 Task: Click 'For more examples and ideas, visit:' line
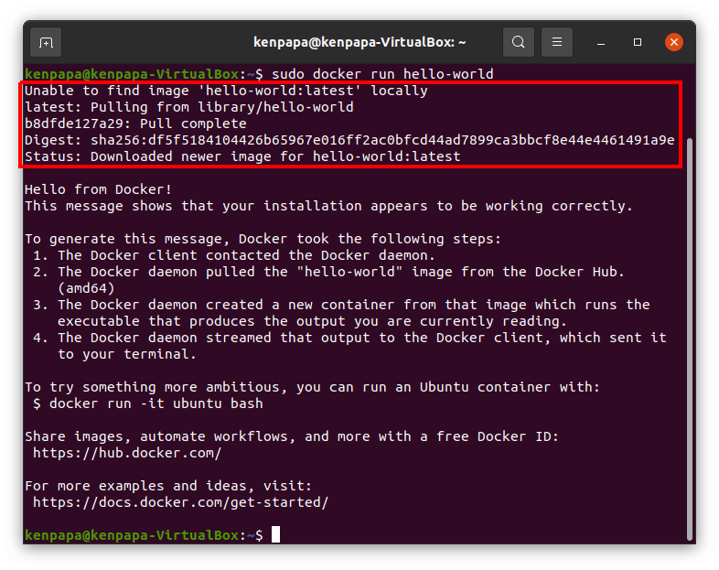[168, 486]
